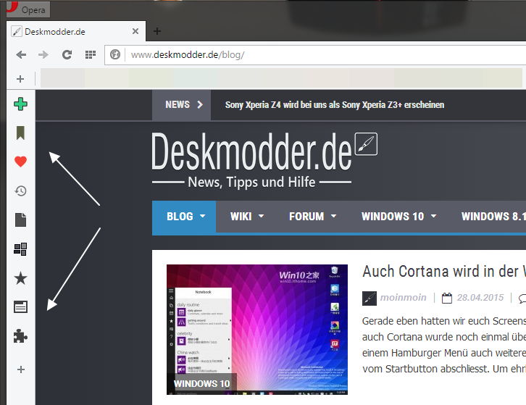The width and height of the screenshot is (526, 405).
Task: Open the news reader sidebar icon
Action: [20, 306]
